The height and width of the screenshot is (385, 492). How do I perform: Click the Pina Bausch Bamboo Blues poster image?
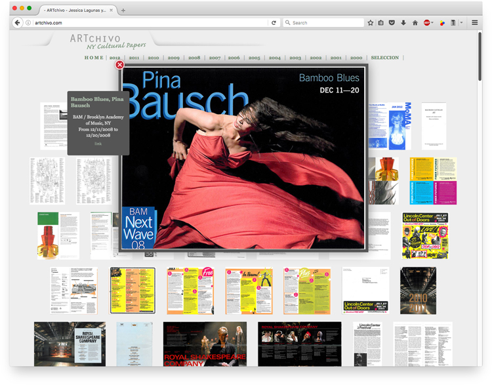243,158
